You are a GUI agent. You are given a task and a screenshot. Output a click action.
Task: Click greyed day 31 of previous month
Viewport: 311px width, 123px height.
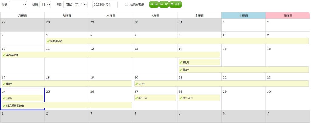coord(180,22)
